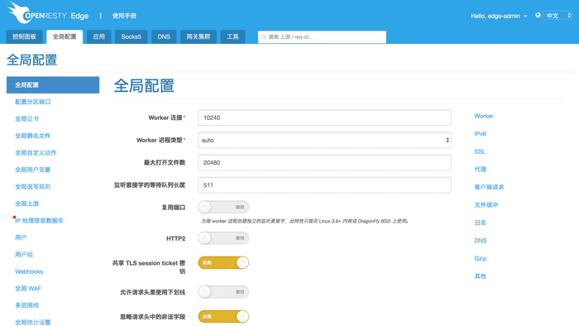Open Webhooks in the sidebar
Viewport: 579px width, 326px height.
coord(29,271)
